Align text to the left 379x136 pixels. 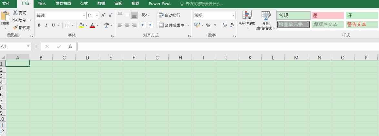(120, 25)
